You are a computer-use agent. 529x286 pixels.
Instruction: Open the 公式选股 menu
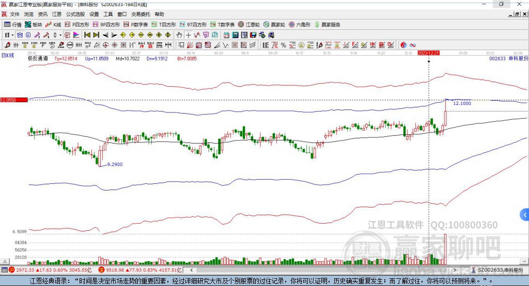(x=75, y=14)
